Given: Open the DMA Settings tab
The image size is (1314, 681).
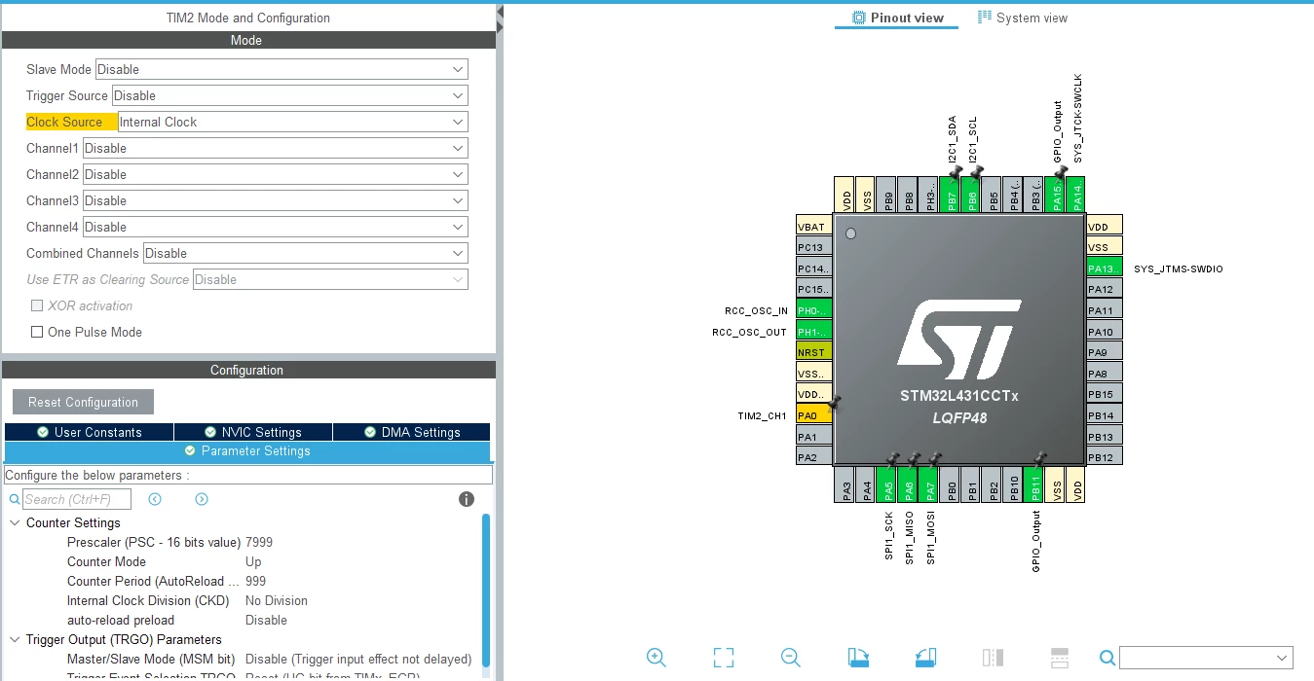Looking at the screenshot, I should pyautogui.click(x=412, y=432).
